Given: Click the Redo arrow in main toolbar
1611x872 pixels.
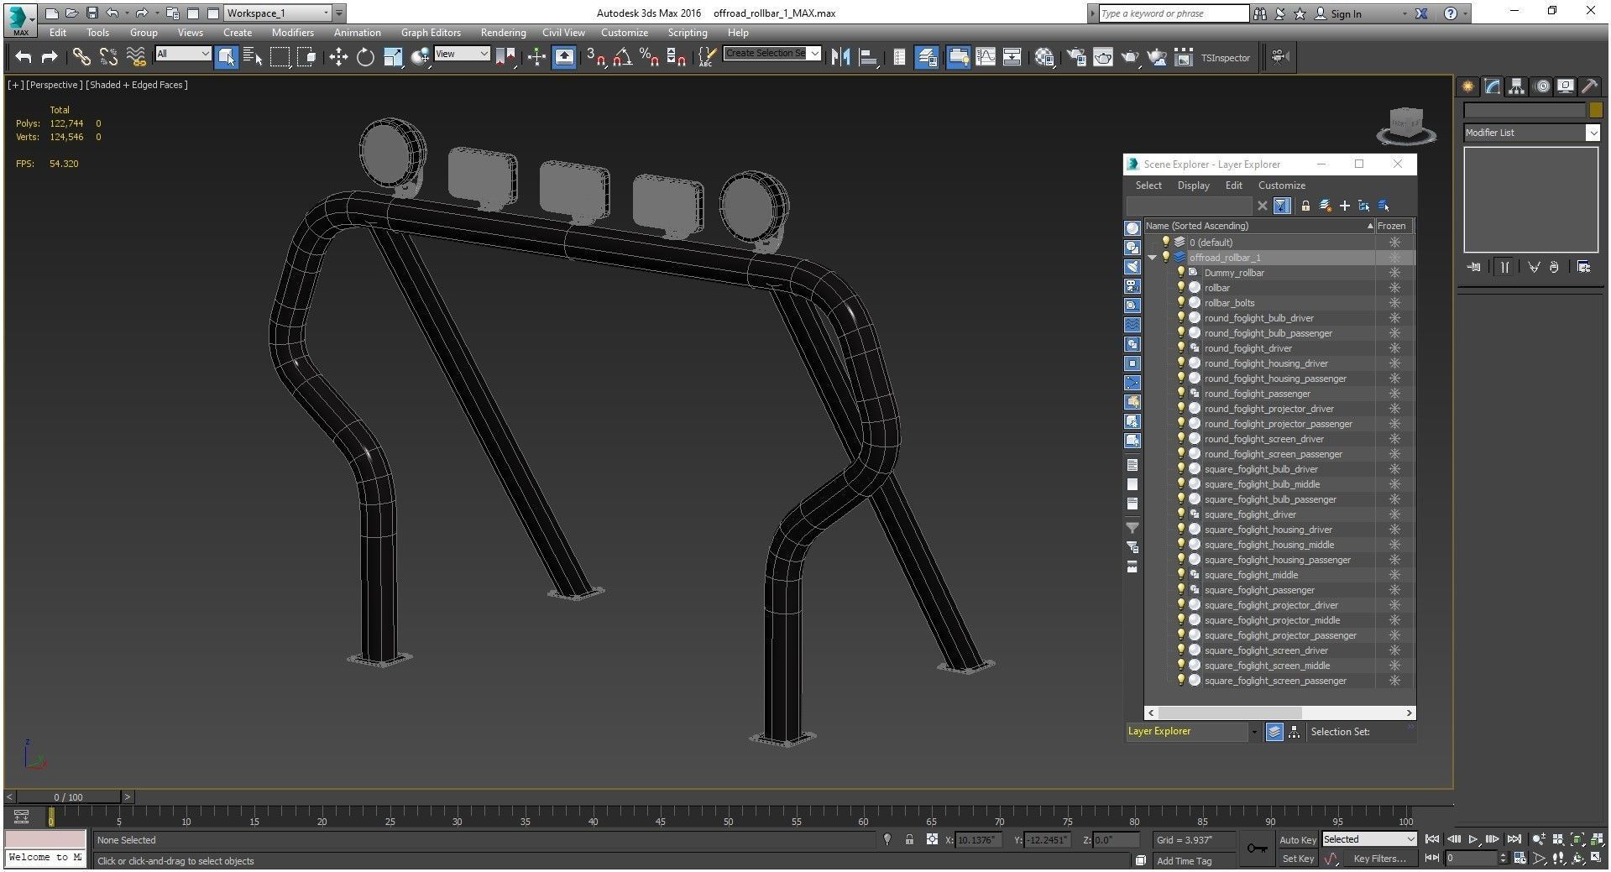Looking at the screenshot, I should 50,57.
